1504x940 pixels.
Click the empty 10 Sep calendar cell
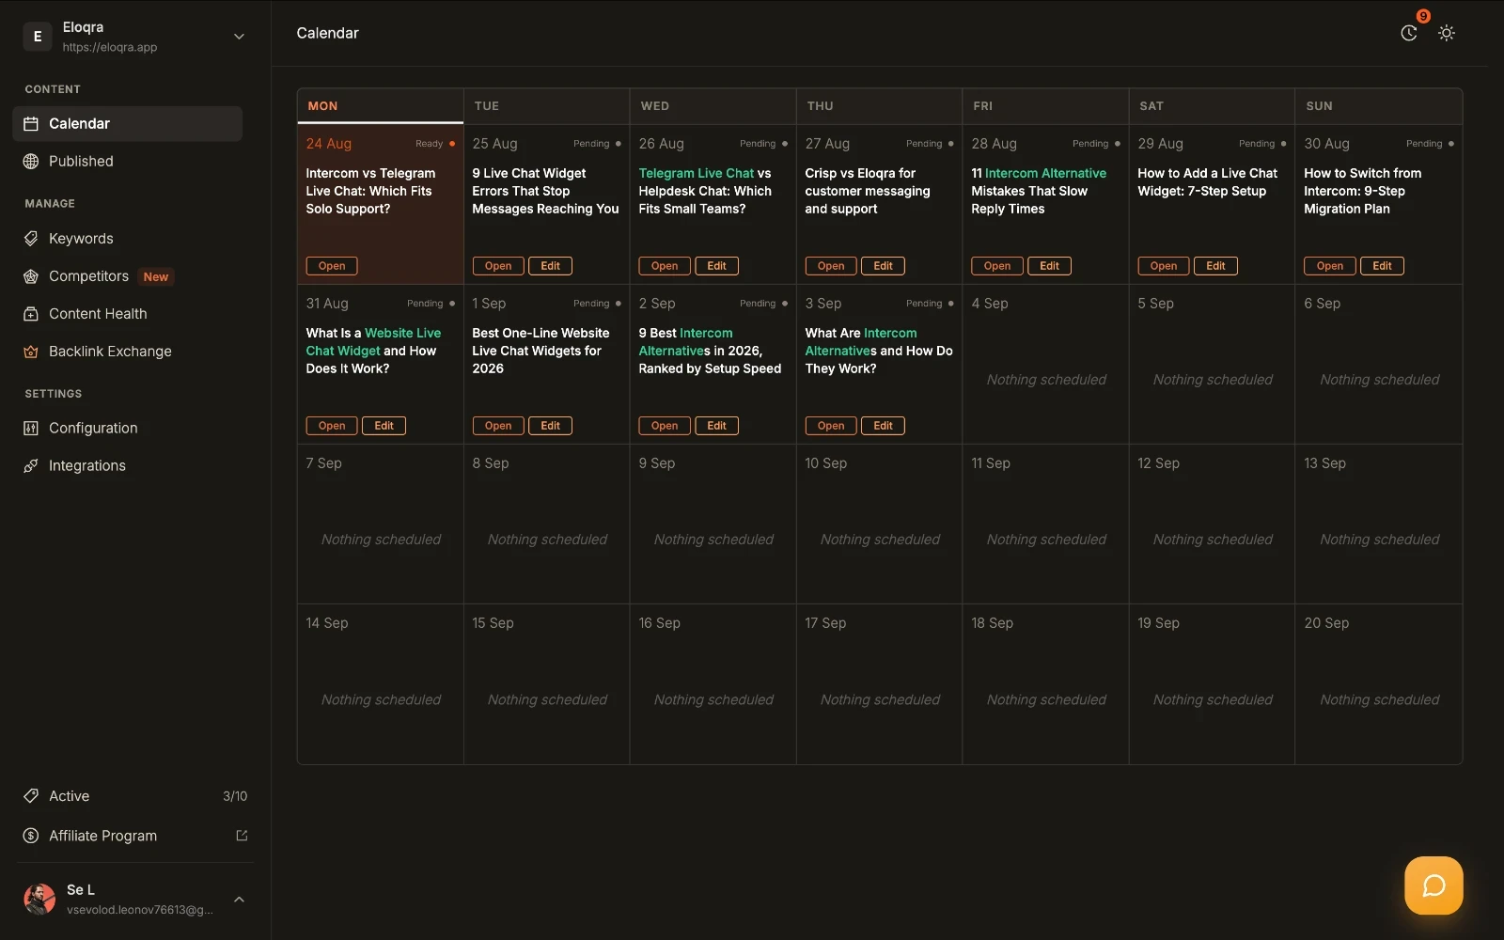point(880,524)
